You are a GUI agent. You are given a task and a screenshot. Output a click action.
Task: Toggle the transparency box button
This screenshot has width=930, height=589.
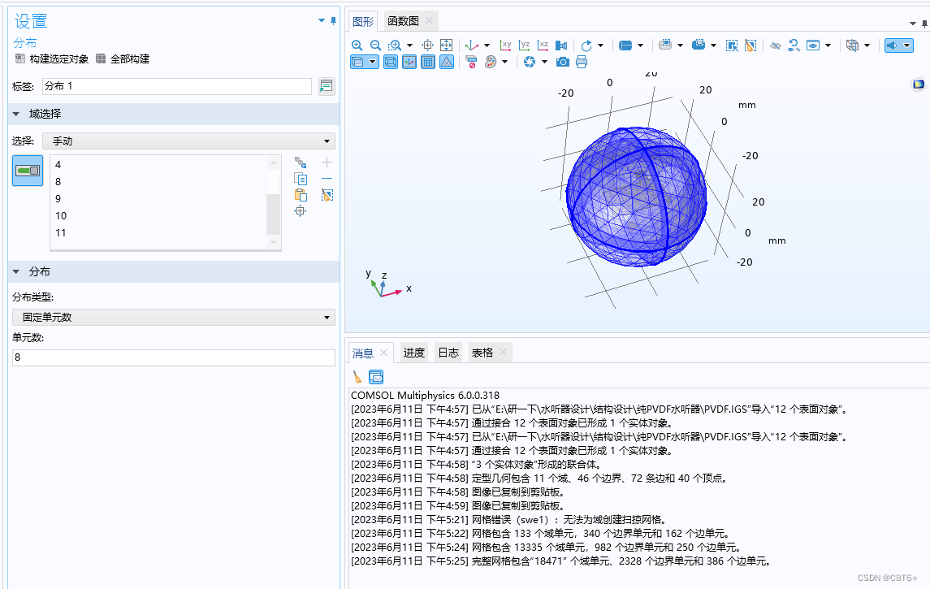[364, 62]
